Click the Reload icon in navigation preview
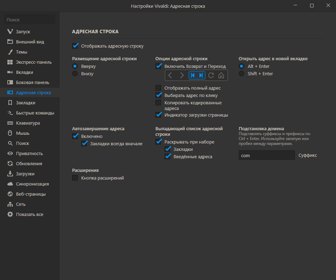336x280 pixels. click(211, 75)
